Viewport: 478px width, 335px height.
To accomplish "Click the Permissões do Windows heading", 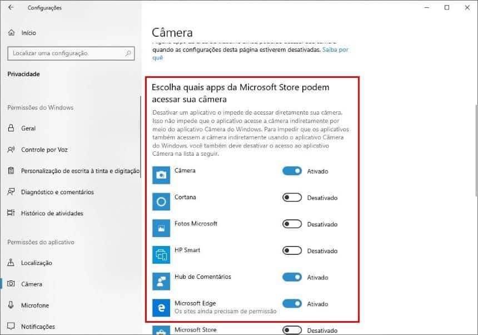I will 40,107.
